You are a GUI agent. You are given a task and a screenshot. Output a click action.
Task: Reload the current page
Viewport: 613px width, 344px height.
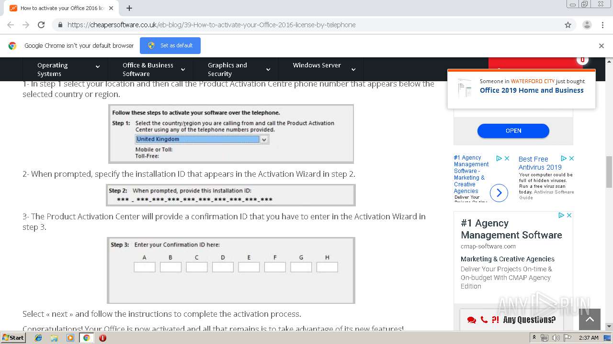41,25
